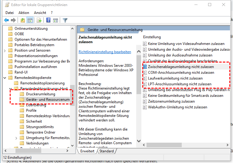Select the Sitzungszeitlimits folder
Screen dimensions: 233x163
pos(40,127)
